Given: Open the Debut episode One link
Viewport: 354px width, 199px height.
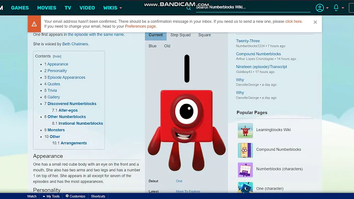Looking at the screenshot, I should 179,181.
